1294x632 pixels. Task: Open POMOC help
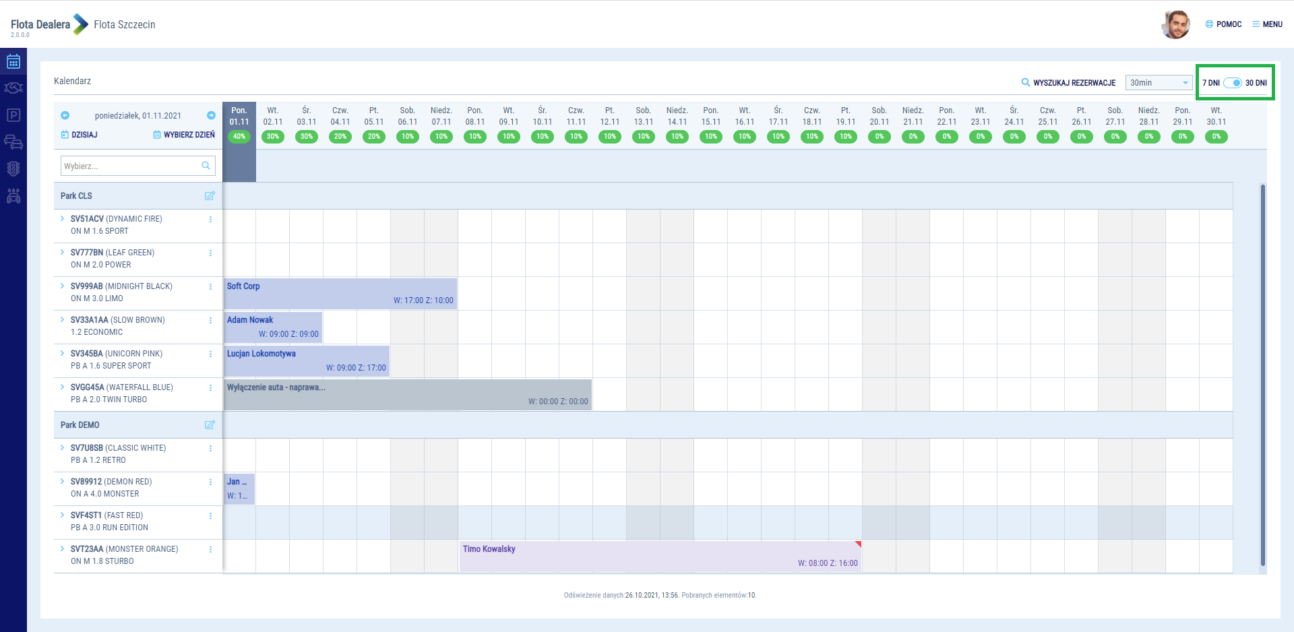(1223, 24)
